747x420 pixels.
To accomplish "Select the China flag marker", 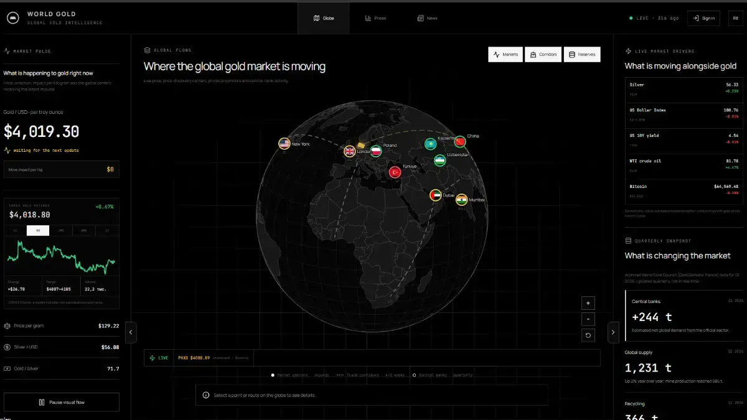I will tap(460, 141).
